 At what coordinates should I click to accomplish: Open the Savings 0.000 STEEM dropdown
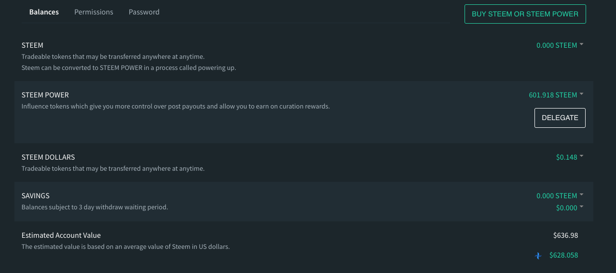[560, 196]
